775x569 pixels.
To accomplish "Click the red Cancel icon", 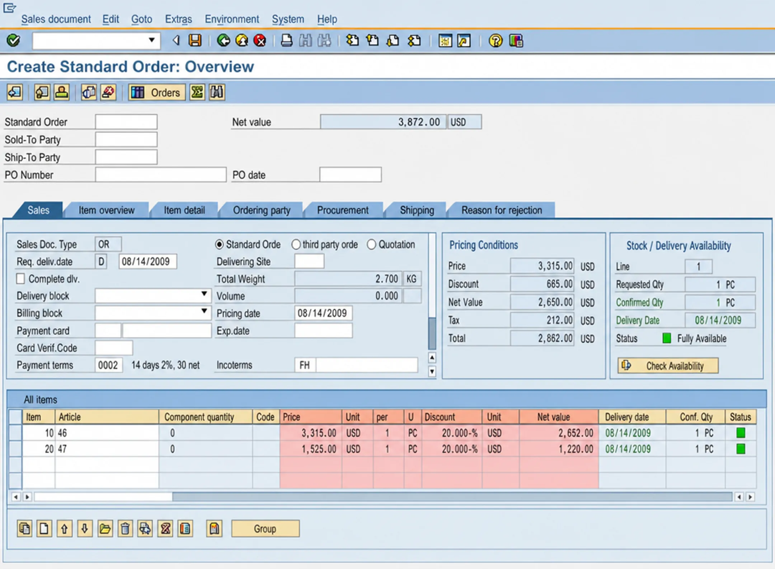I will tap(260, 40).
